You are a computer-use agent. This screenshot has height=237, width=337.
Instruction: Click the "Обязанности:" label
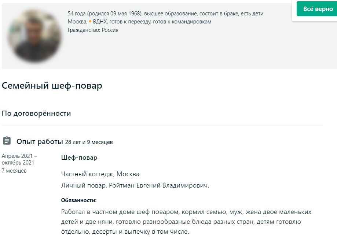79,200
